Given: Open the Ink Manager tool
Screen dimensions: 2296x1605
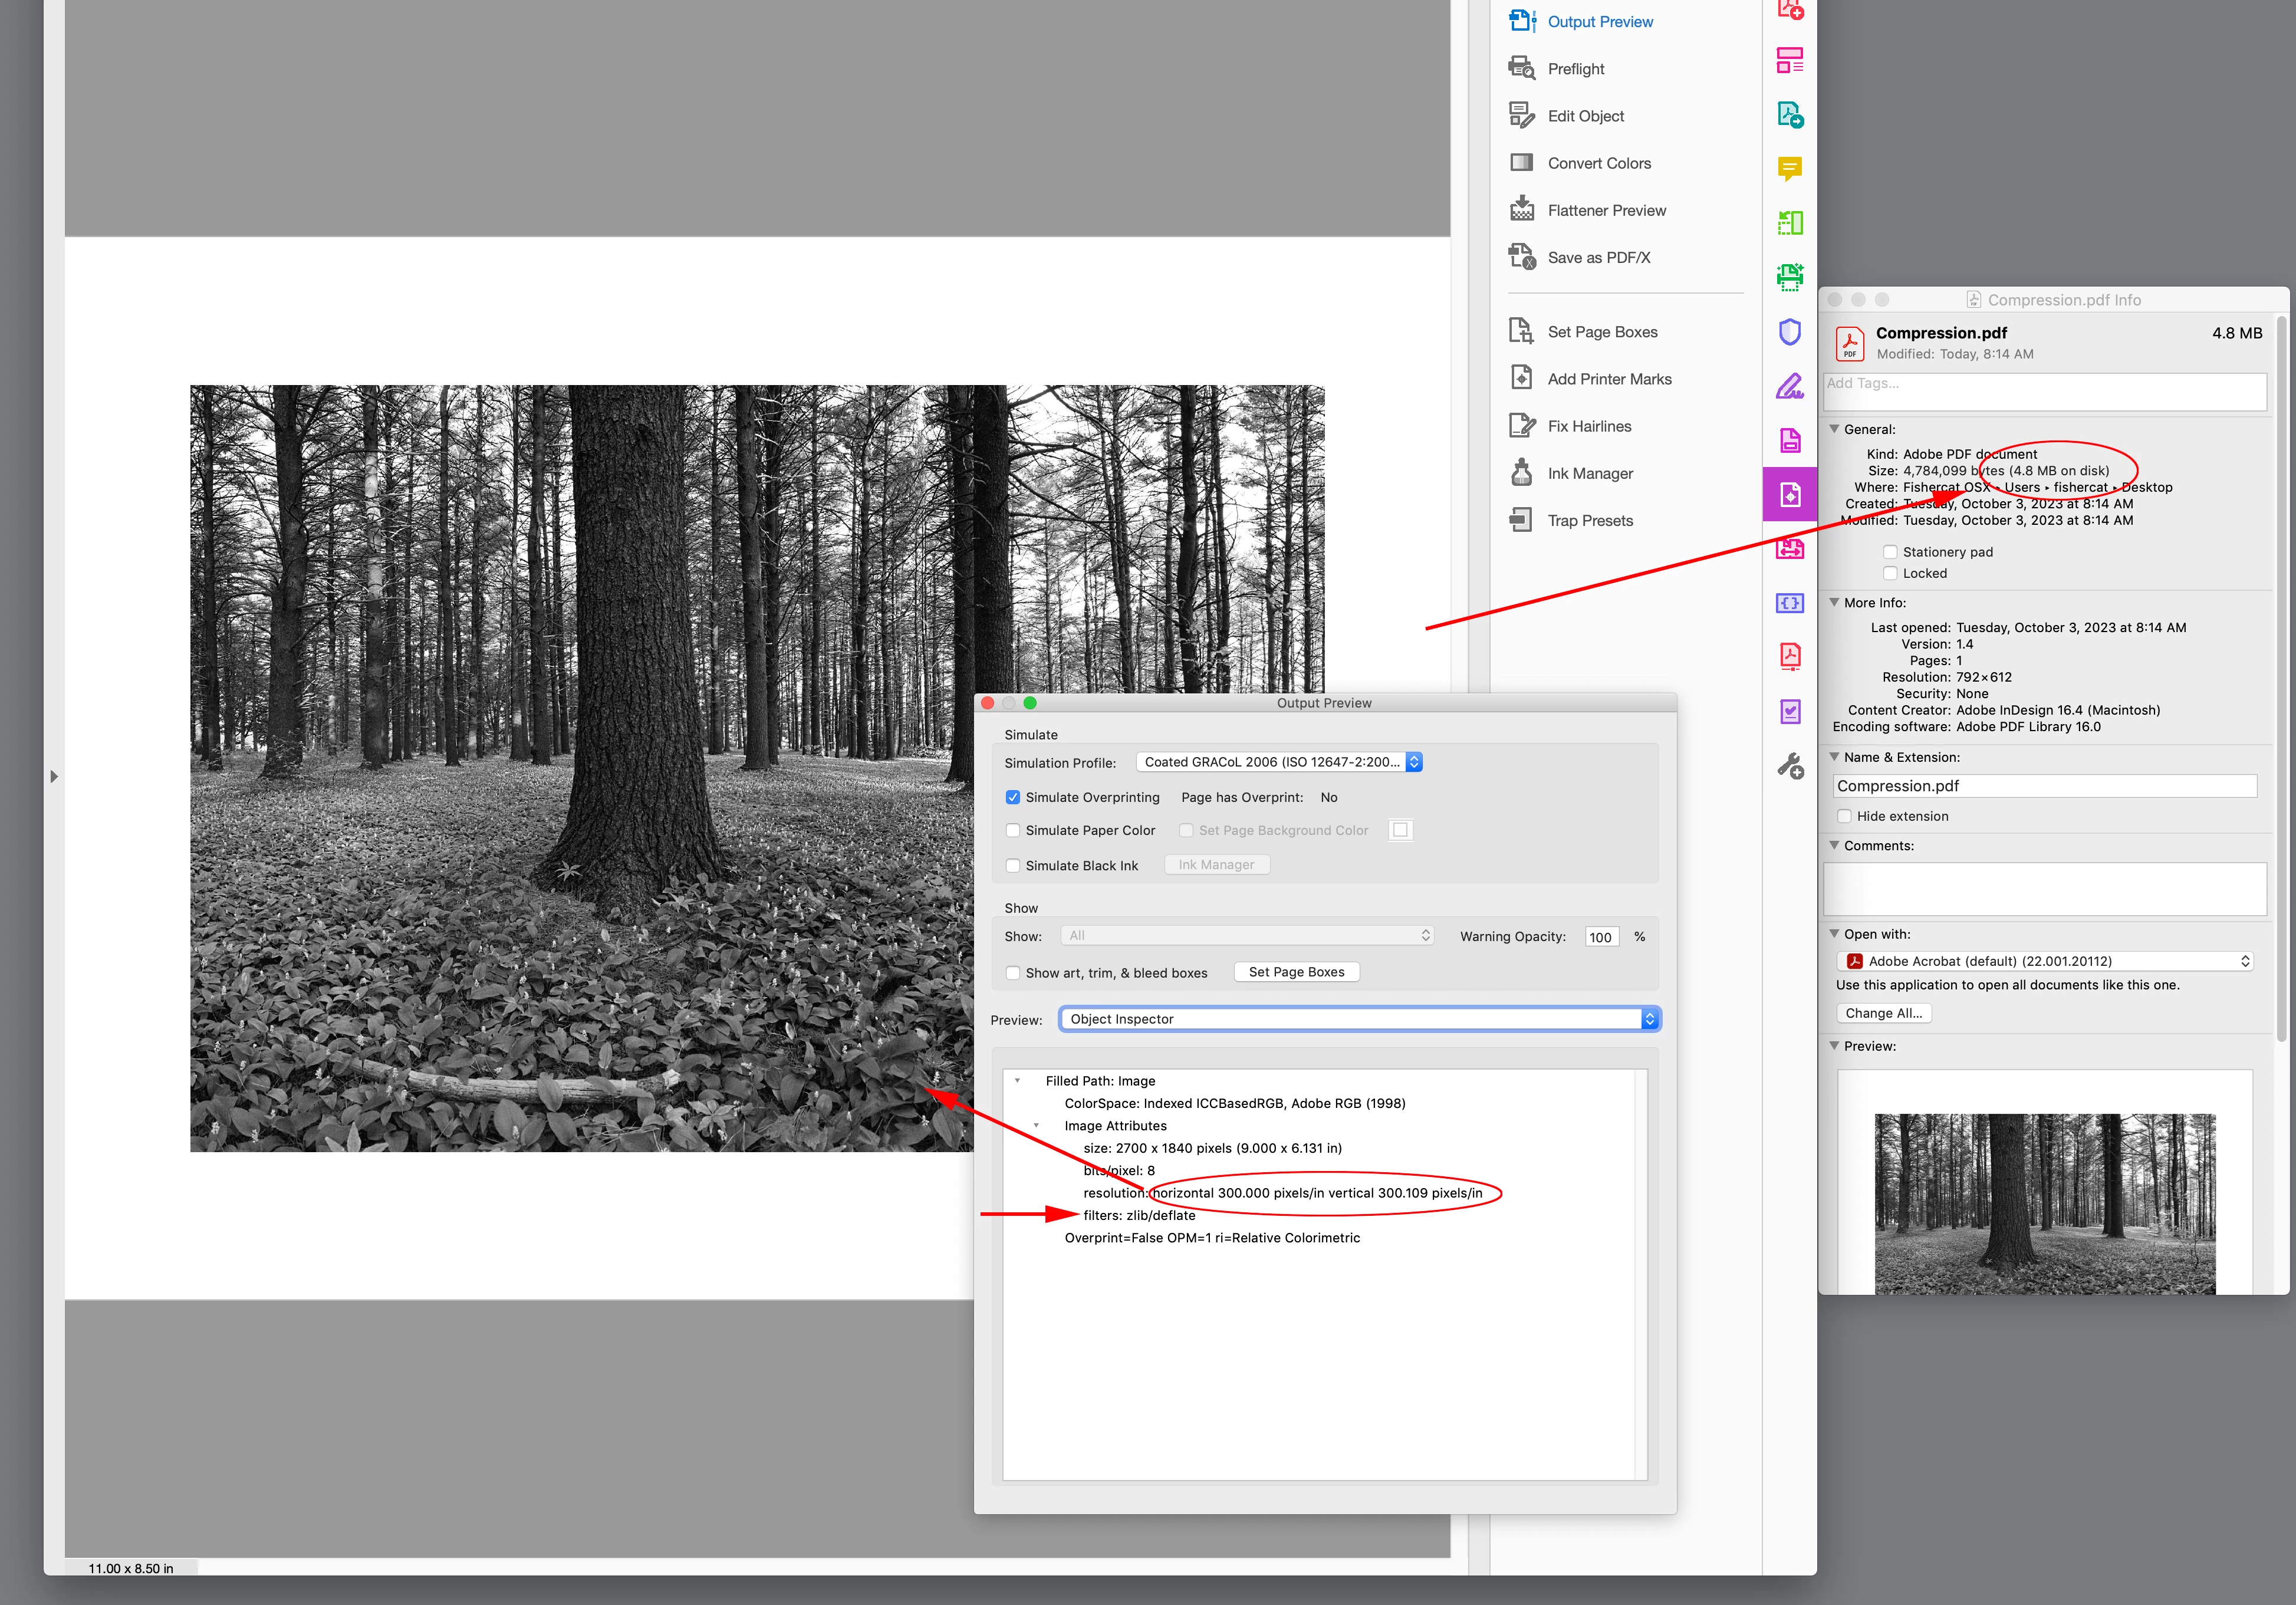Looking at the screenshot, I should click(x=1589, y=473).
